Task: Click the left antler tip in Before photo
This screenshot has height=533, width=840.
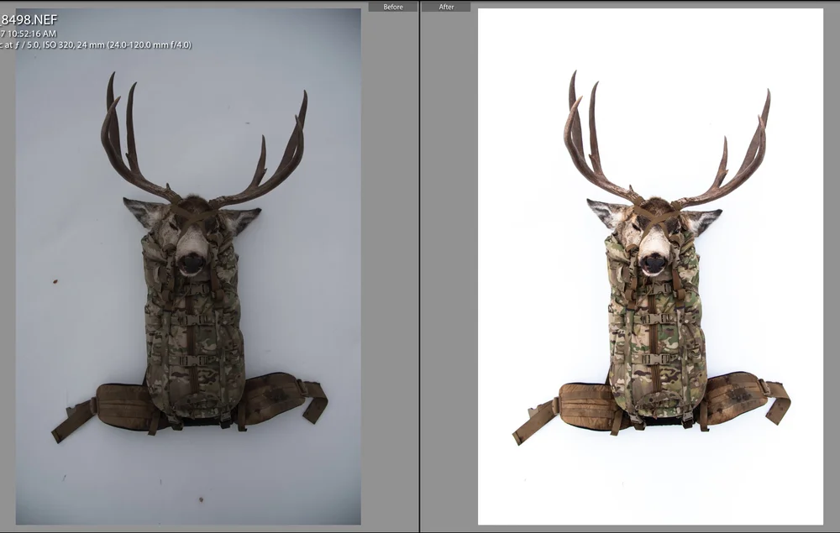Action: 112,76
